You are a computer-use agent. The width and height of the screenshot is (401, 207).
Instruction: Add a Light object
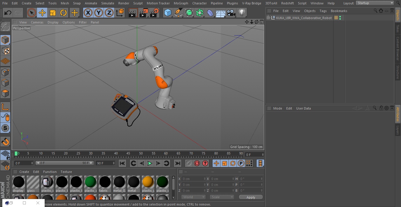pos(242,13)
